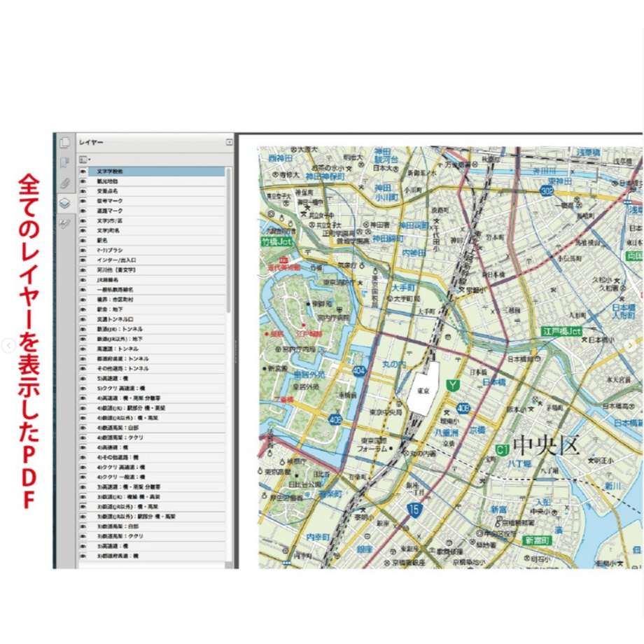Toggle visibility of the 駅名 layer
Viewport: 644px width, 644px height.
[x=83, y=240]
